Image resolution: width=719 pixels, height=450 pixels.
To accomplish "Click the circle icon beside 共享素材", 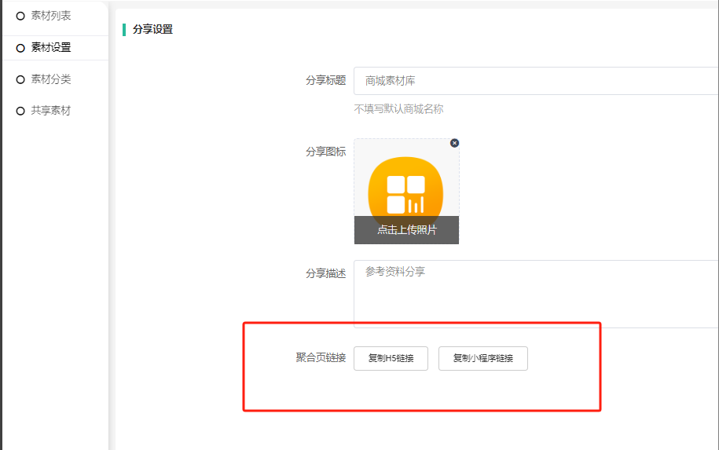I will click(20, 112).
